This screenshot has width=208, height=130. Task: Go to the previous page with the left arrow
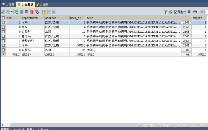point(202,12)
